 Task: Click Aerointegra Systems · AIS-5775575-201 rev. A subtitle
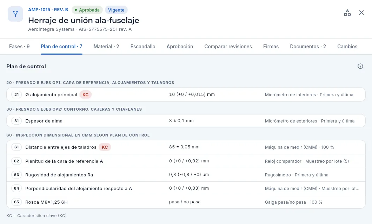tap(80, 29)
